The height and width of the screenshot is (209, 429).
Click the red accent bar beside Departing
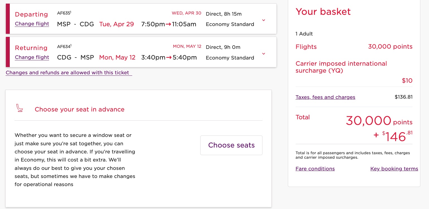[8, 19]
